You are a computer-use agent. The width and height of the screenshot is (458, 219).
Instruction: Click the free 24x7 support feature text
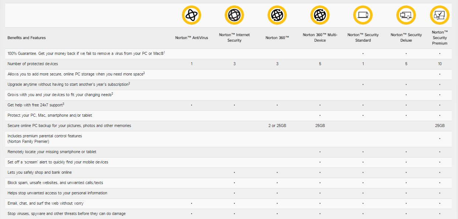tap(36, 105)
